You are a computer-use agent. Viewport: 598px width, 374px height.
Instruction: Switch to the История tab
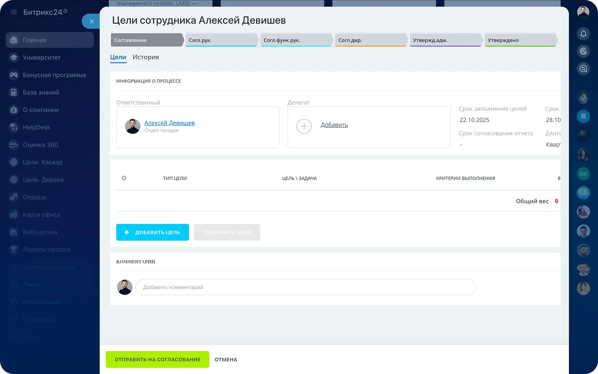[146, 57]
